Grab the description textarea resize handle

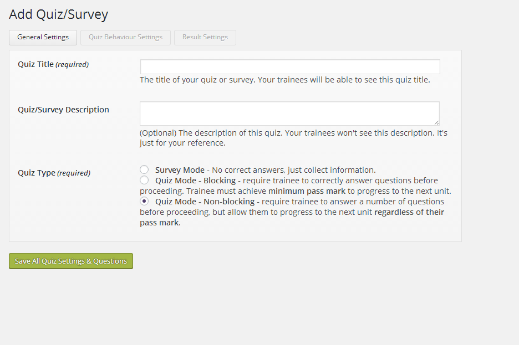(436, 122)
